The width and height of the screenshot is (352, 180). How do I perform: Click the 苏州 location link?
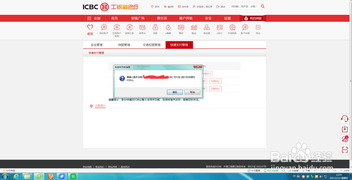[x=155, y=7]
